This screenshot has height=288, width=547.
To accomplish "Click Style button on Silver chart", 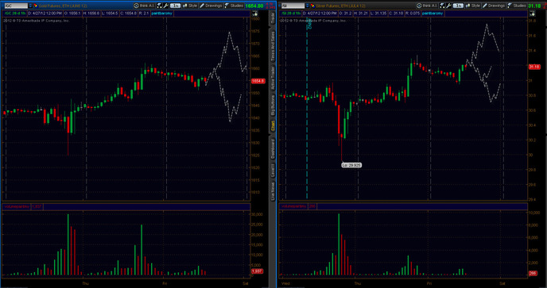I will click(473, 6).
